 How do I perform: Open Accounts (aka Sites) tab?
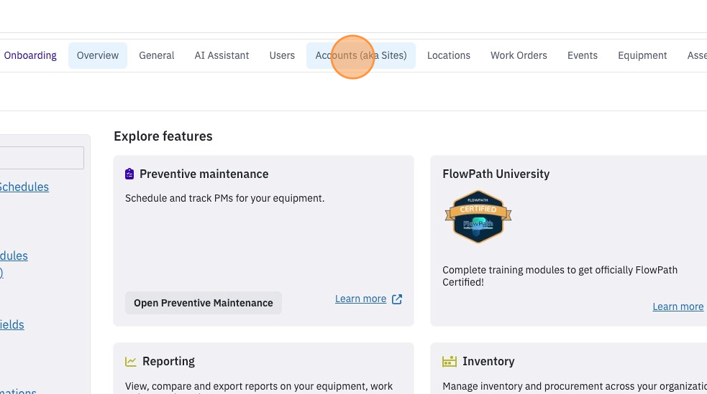361,55
